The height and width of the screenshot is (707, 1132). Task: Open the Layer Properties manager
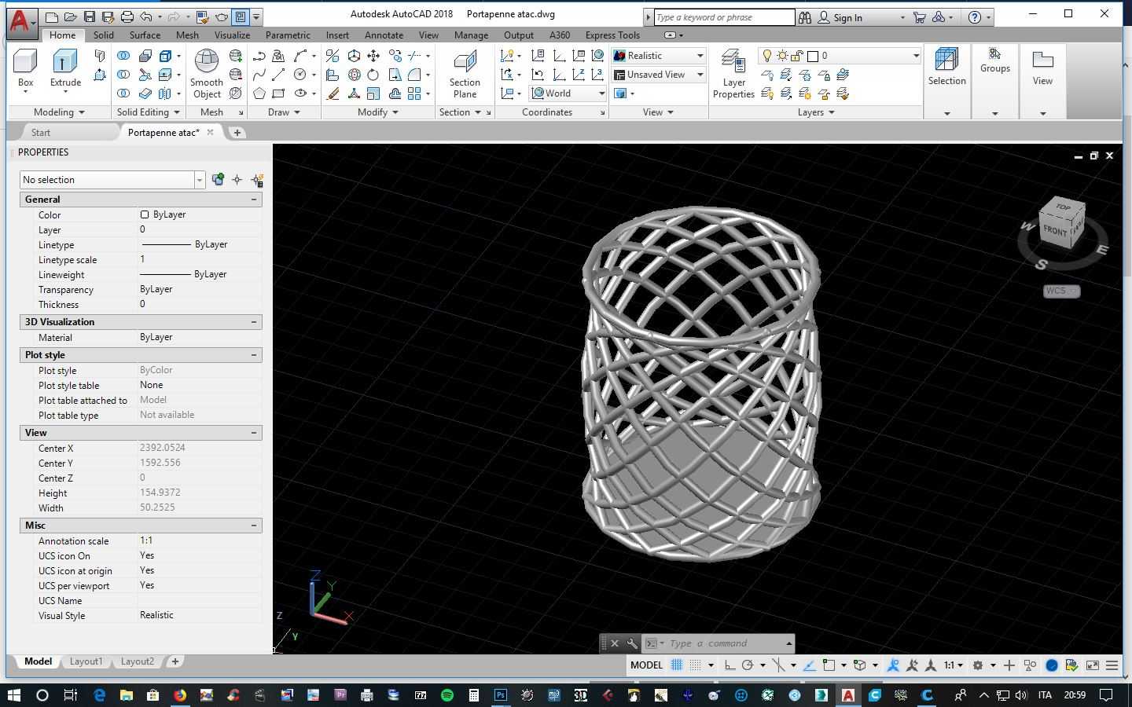tap(733, 74)
